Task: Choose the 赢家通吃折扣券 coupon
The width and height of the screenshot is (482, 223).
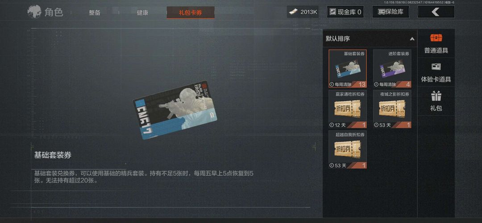Action: [347, 109]
